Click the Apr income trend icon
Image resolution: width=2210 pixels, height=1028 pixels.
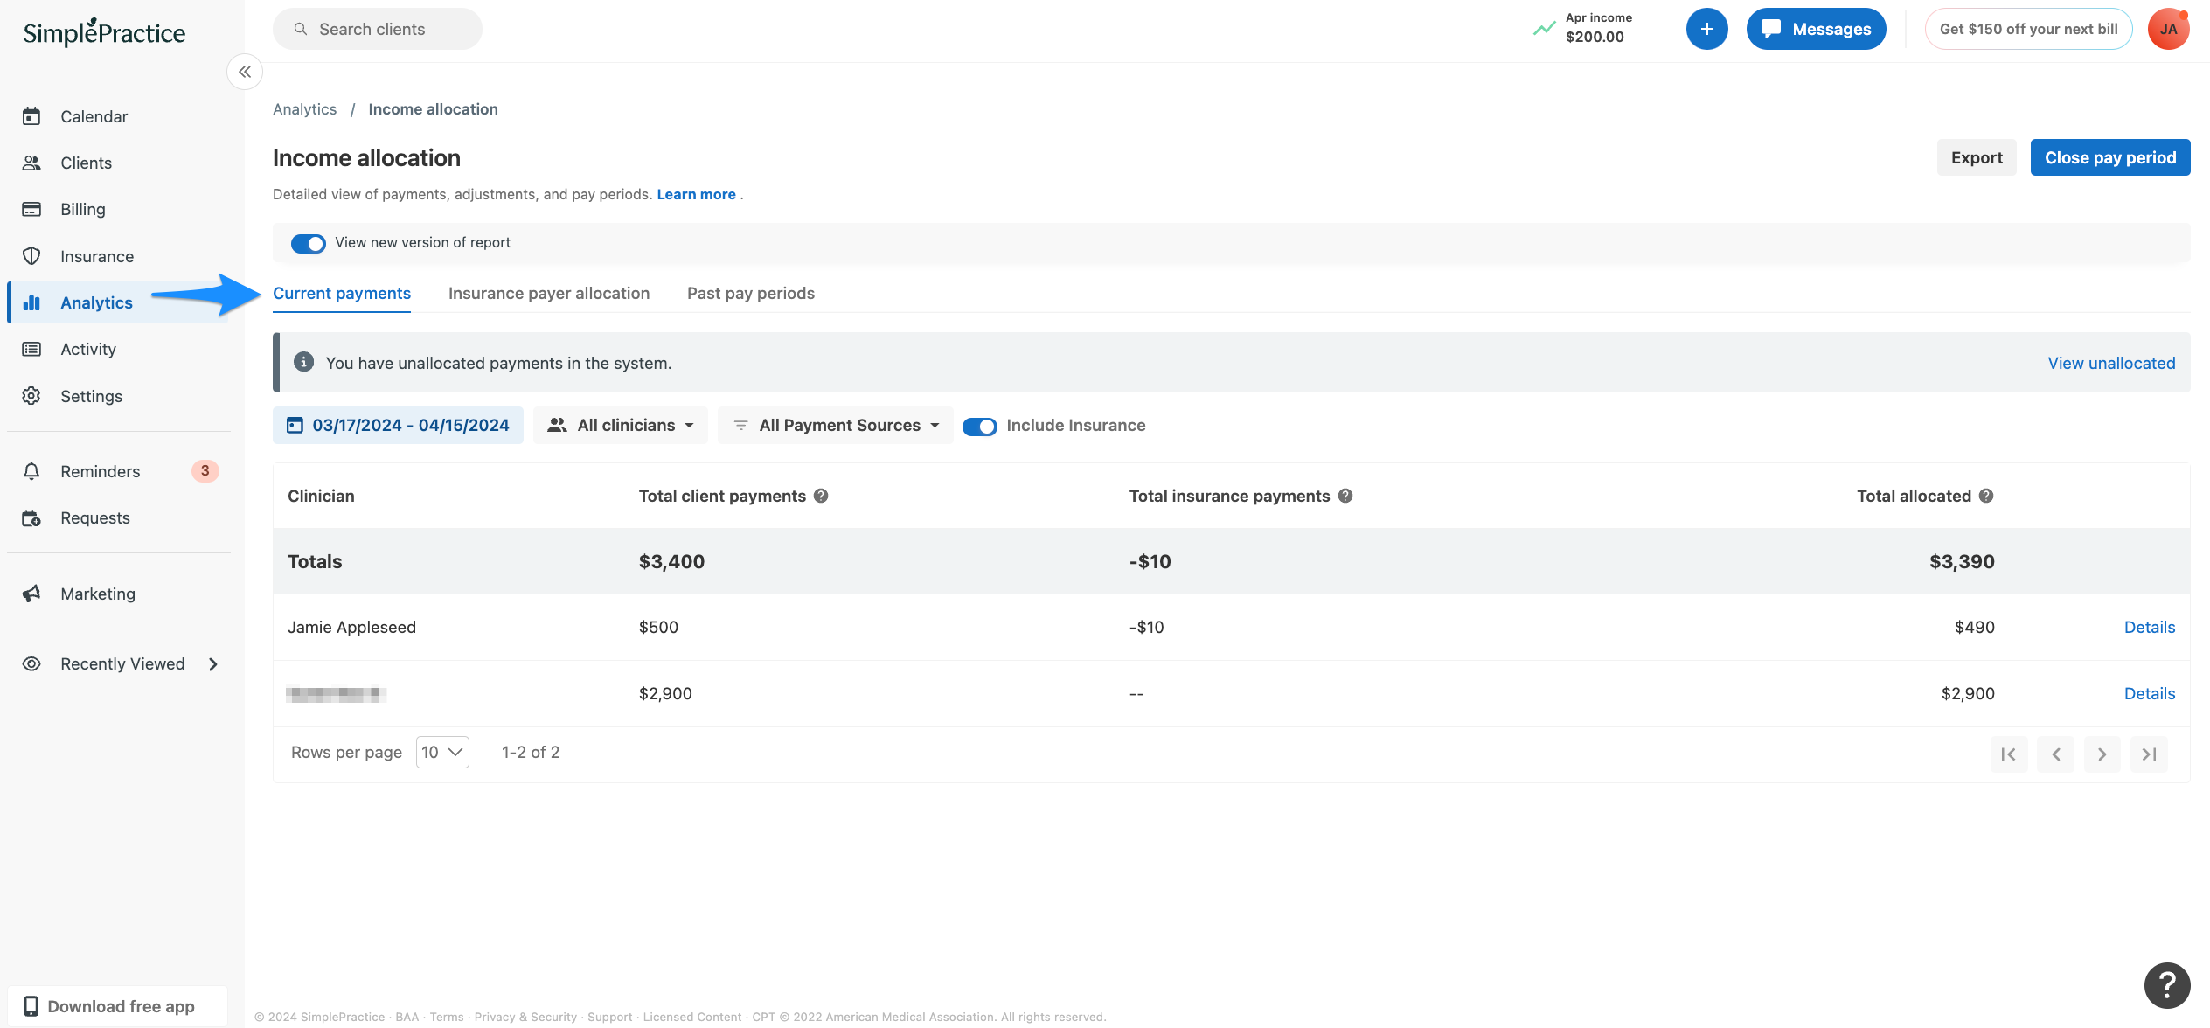(x=1545, y=28)
